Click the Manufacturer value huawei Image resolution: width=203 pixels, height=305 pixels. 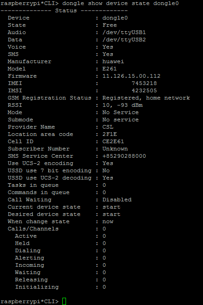pyautogui.click(x=113, y=61)
